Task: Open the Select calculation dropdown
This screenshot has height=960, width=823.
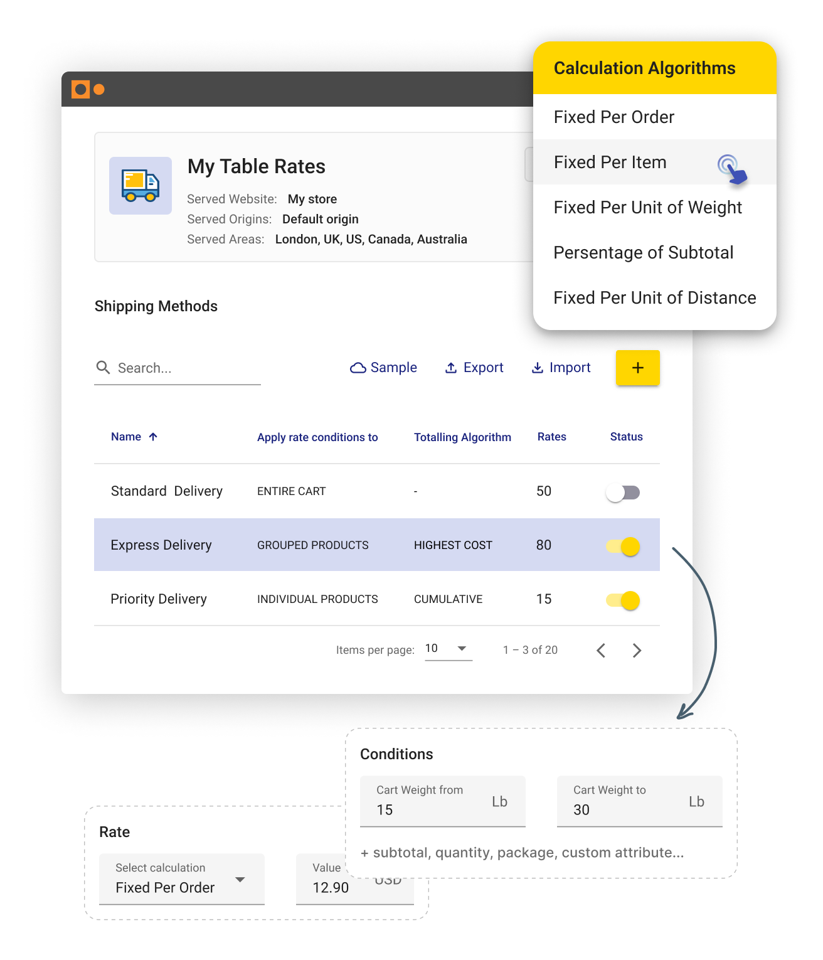Action: [181, 878]
